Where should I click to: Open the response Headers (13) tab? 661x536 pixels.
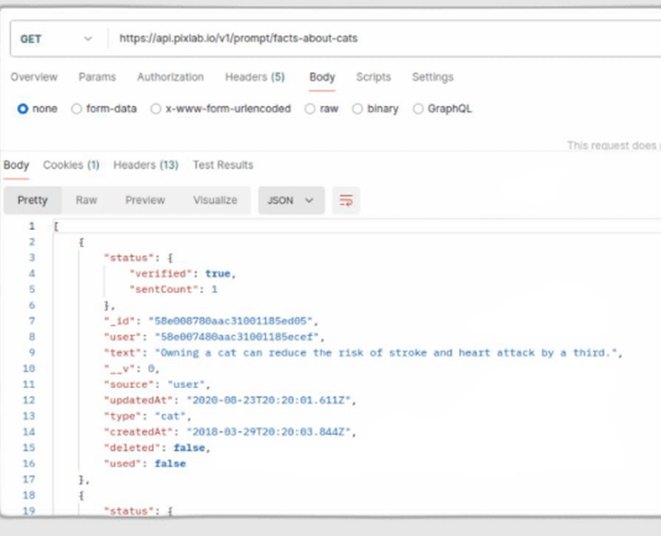click(x=146, y=165)
